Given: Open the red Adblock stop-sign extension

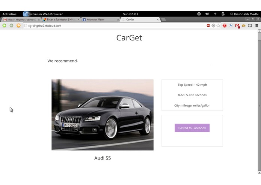Looking at the screenshot, I should pos(208,25).
